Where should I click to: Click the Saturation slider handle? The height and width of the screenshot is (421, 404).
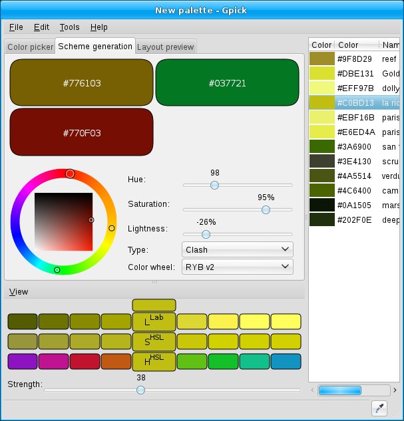266,210
